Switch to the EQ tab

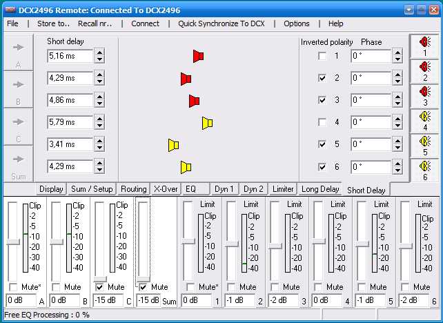coord(195,189)
